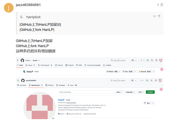Open the Pull requests tab
Screen dimensions: 181x127
pos(45,65)
